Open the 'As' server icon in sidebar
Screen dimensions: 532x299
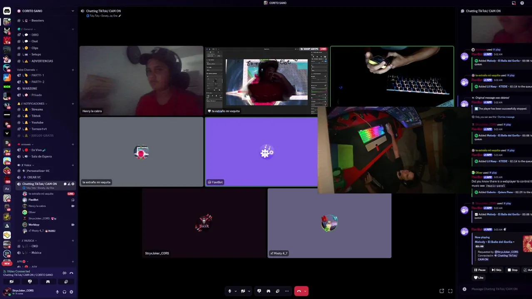[7, 189]
